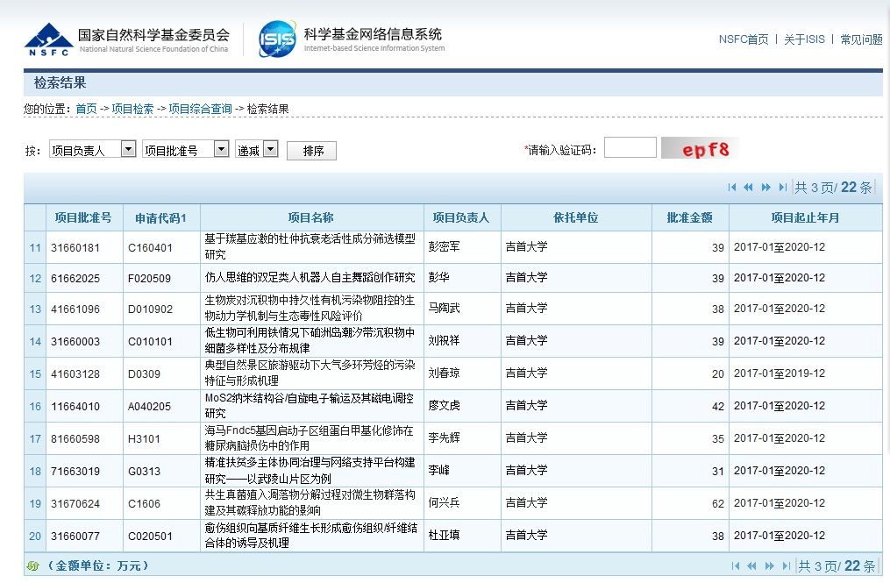The image size is (890, 583).
Task: Go to 项目综合查询 in breadcrumb
Action: pos(201,109)
